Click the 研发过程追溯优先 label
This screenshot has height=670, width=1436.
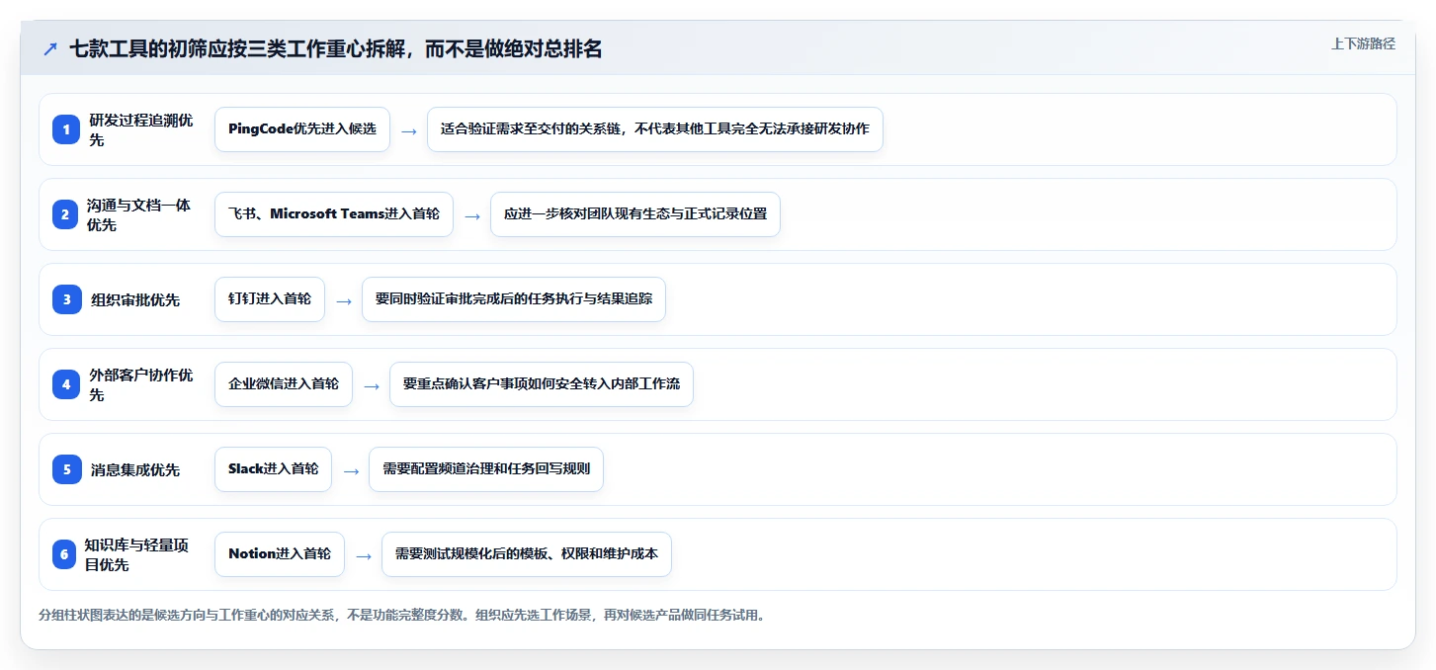[x=141, y=129]
